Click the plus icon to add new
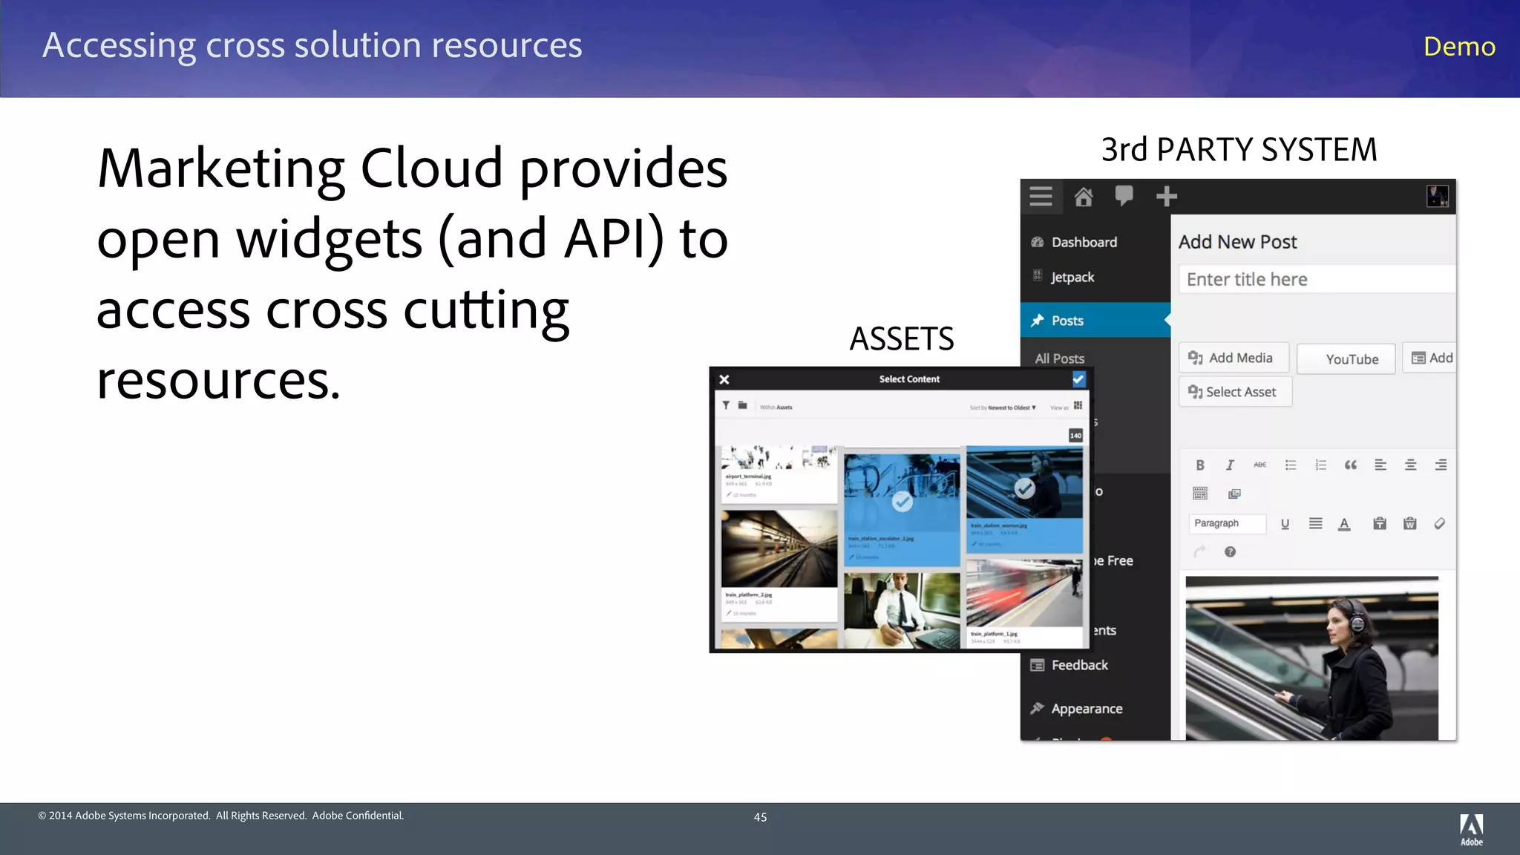 pos(1167,196)
